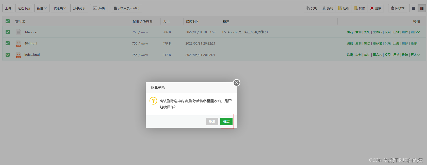427x165 pixels.
Task: Open the 回收站 recycle bin
Action: 398,8
